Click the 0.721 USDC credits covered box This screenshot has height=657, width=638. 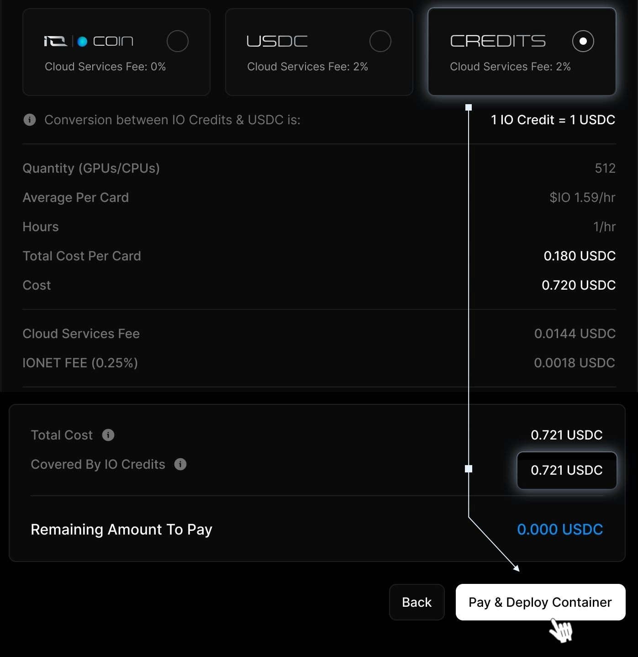click(567, 470)
